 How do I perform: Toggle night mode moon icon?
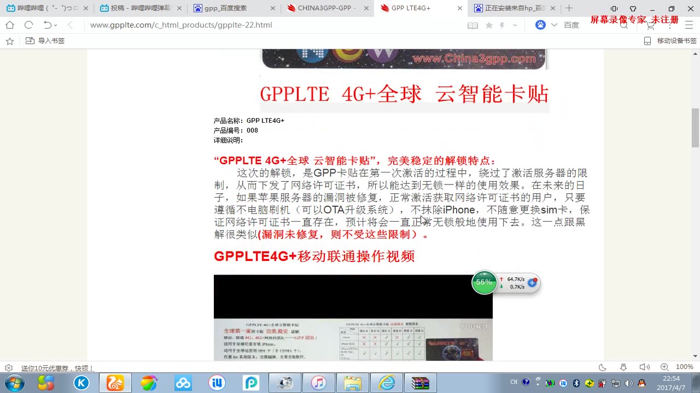click(603, 367)
